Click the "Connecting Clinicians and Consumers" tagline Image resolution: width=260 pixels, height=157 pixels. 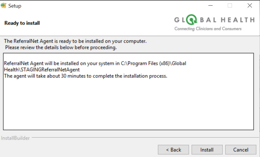pos(208,29)
